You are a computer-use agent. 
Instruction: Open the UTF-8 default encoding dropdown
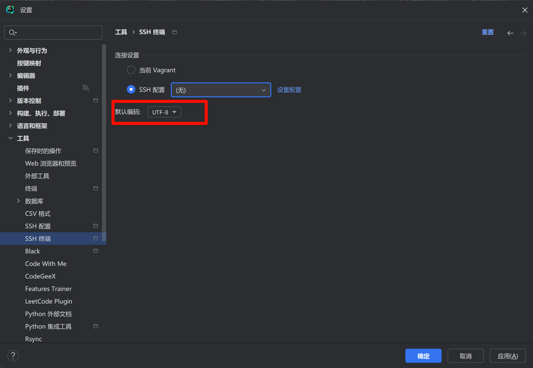[x=164, y=112]
